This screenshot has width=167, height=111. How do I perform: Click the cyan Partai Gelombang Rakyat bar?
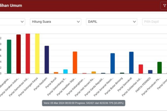pos(65,72)
